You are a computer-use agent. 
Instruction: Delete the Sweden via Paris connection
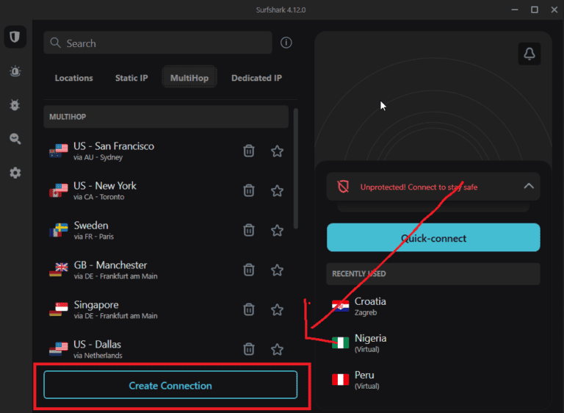coord(249,230)
